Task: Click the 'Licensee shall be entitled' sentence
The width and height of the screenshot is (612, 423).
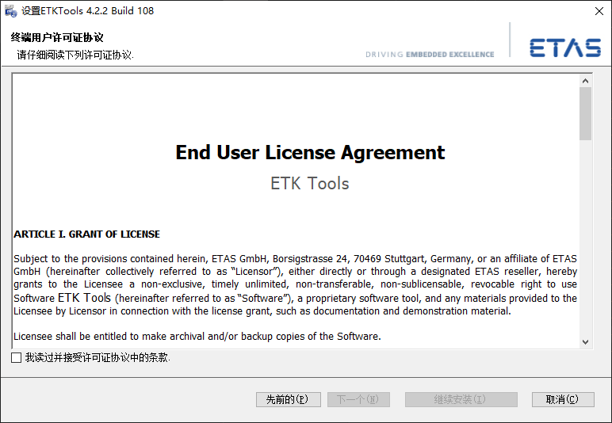Action: pos(197,337)
